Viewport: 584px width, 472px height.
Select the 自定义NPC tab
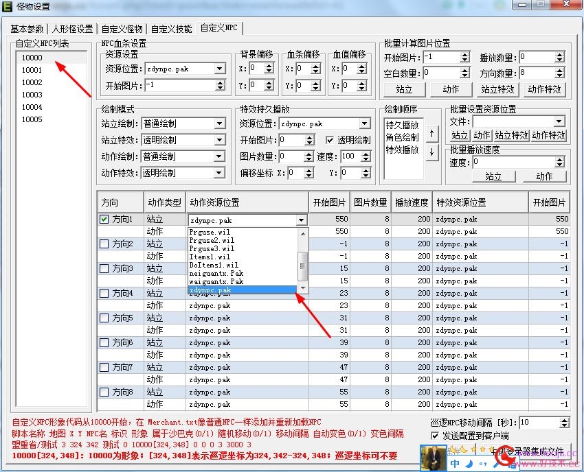pos(219,28)
